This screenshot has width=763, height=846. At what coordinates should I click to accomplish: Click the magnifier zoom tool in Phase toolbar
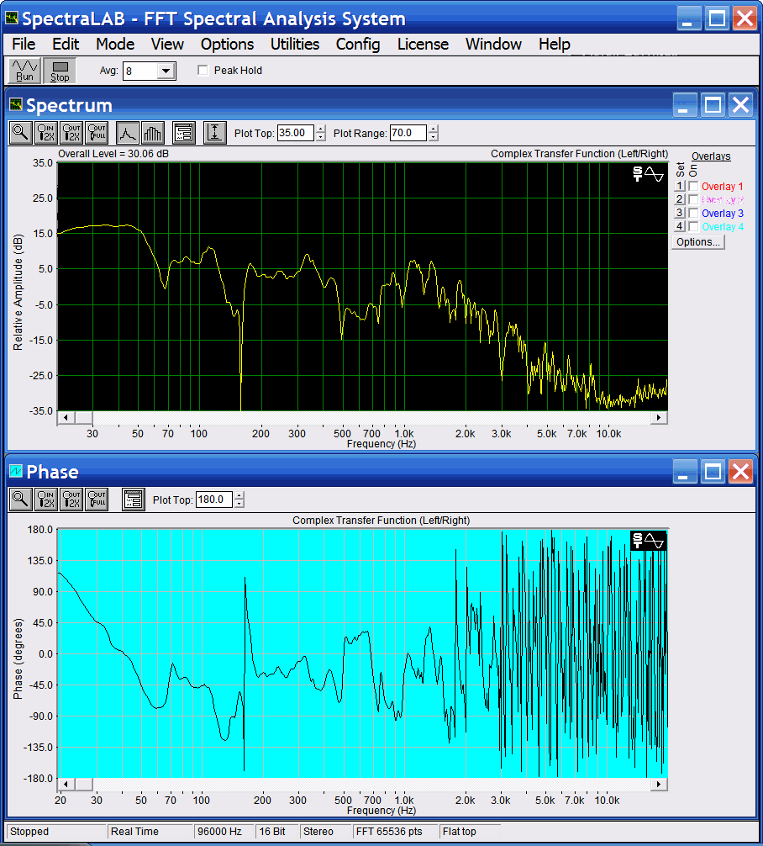tap(21, 500)
